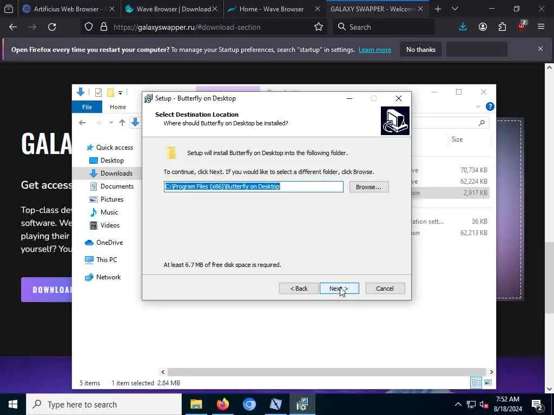The image size is (554, 415).
Task: Open the Windows Start menu
Action: pos(13,404)
